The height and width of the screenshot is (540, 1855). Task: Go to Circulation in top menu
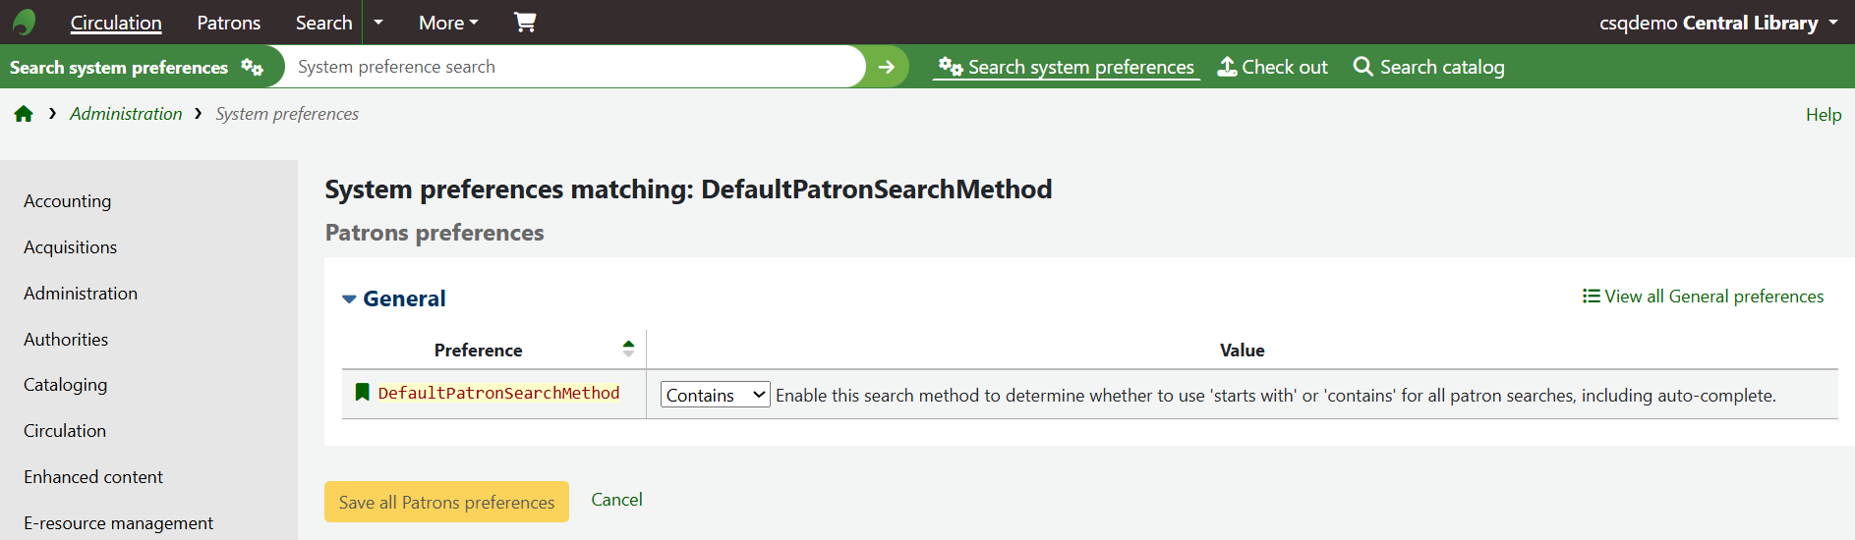point(116,23)
